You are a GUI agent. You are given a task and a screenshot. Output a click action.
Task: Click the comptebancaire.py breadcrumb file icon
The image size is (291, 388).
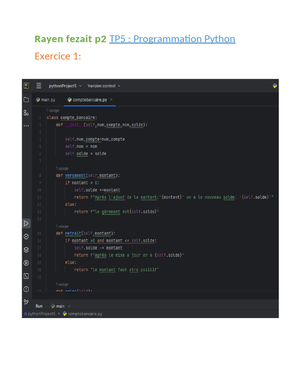(x=65, y=313)
